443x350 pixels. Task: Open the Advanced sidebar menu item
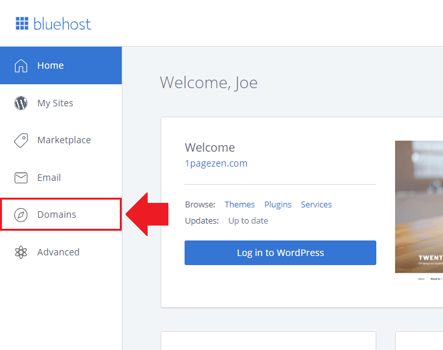tap(61, 252)
